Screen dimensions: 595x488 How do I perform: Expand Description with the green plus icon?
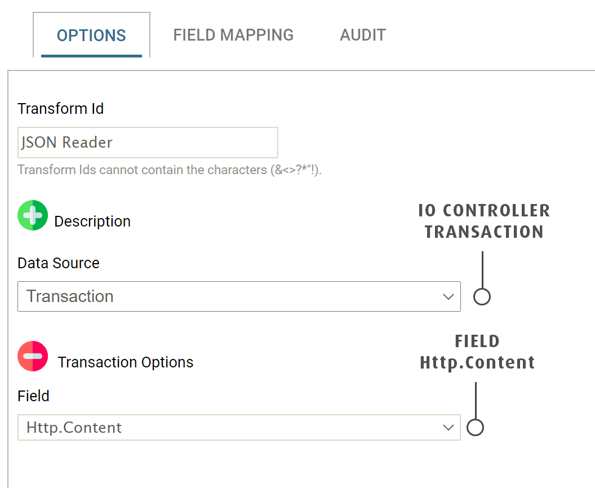[x=33, y=215]
